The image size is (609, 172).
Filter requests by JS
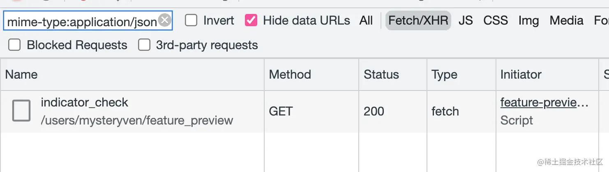pyautogui.click(x=466, y=20)
